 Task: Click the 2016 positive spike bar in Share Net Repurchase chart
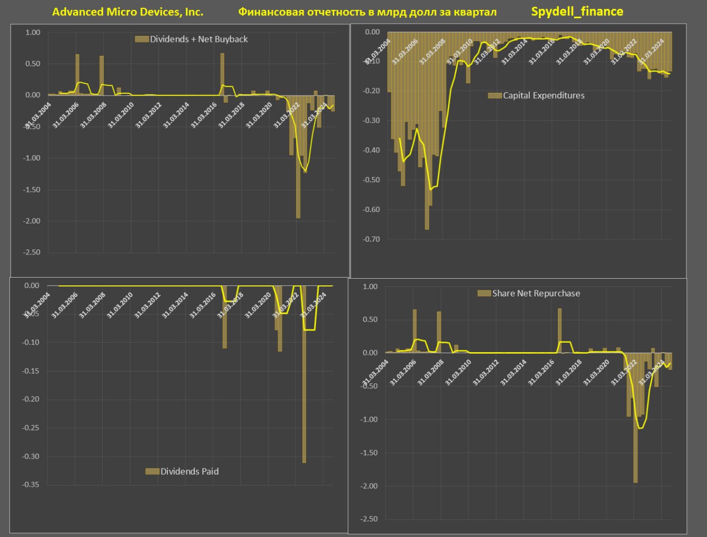point(559,330)
